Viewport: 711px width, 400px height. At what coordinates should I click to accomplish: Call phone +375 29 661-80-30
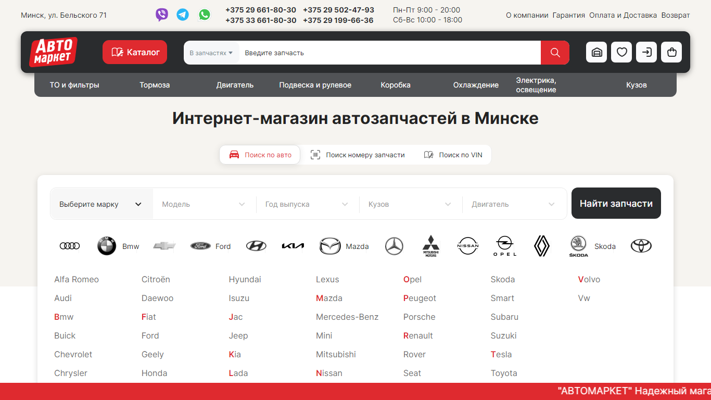click(261, 10)
